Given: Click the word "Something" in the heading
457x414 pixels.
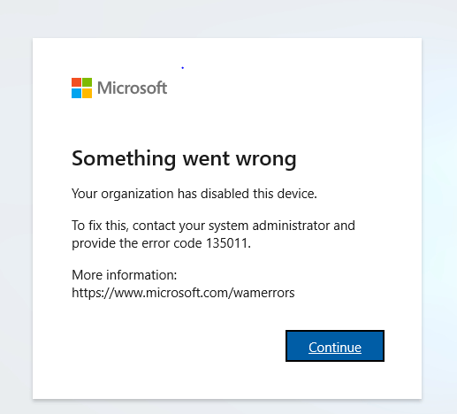Looking at the screenshot, I should pyautogui.click(x=124, y=159).
